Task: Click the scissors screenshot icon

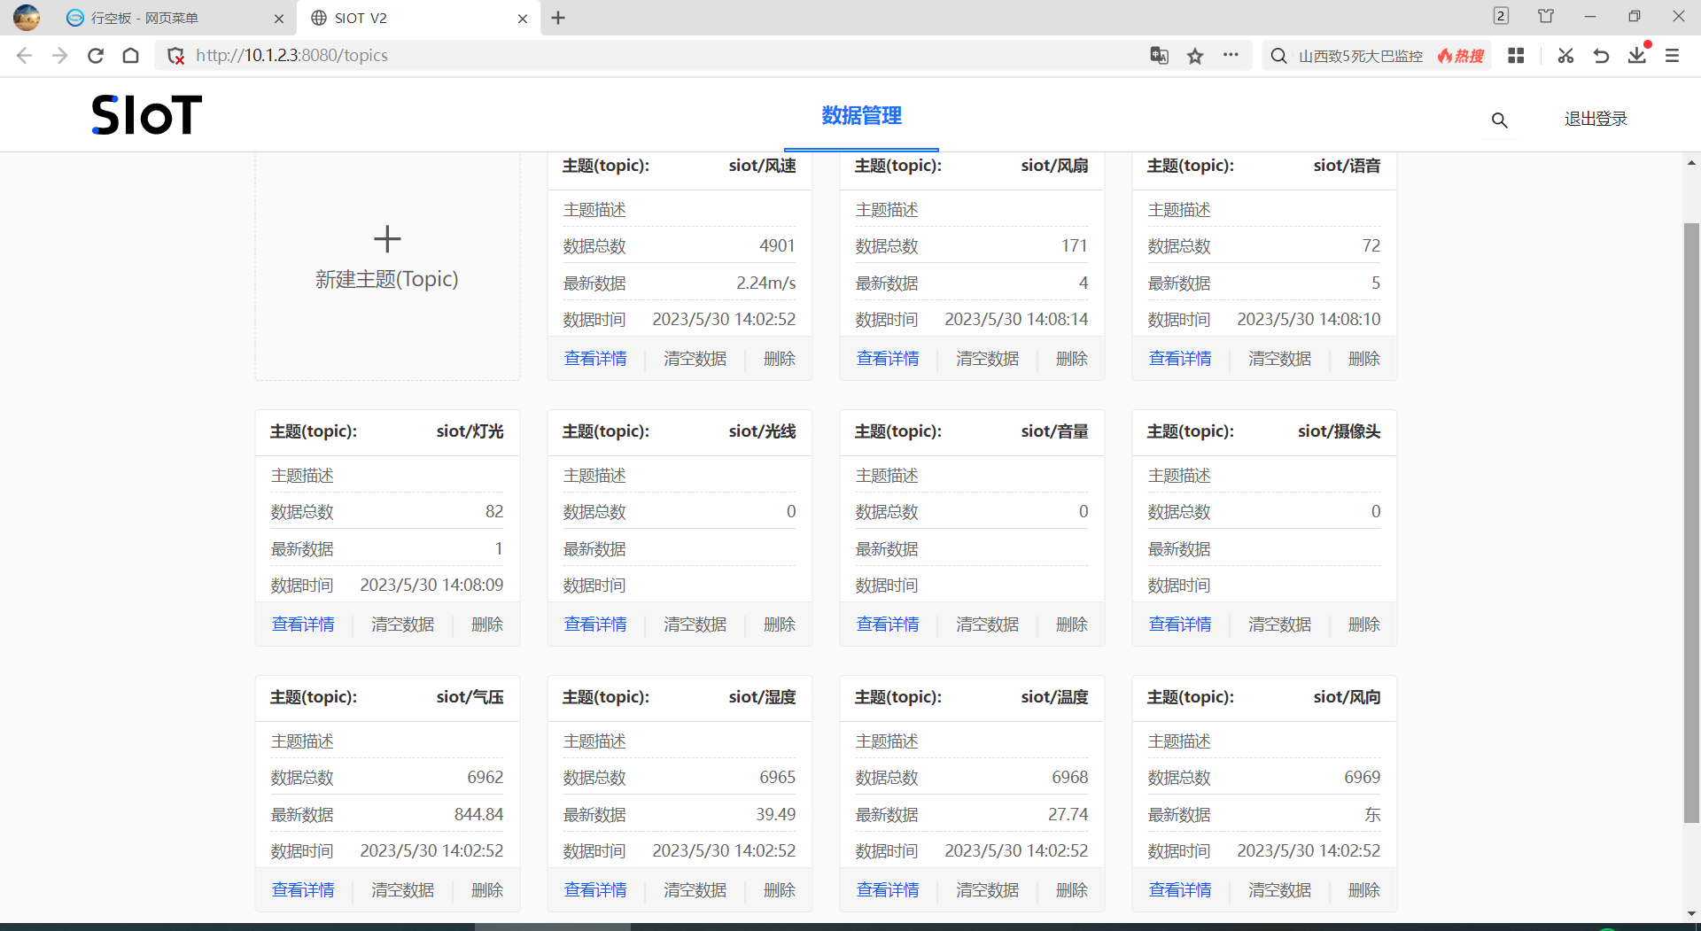Action: pos(1565,56)
